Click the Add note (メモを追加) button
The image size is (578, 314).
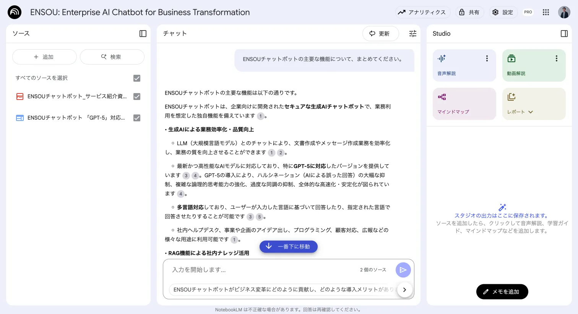[x=502, y=291]
